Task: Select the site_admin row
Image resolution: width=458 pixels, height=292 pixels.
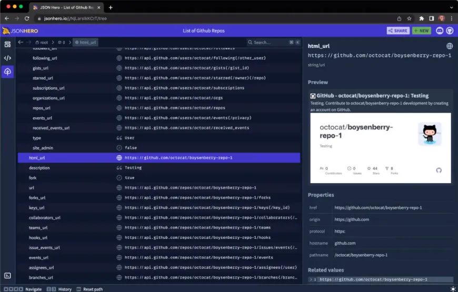Action: pos(159,148)
